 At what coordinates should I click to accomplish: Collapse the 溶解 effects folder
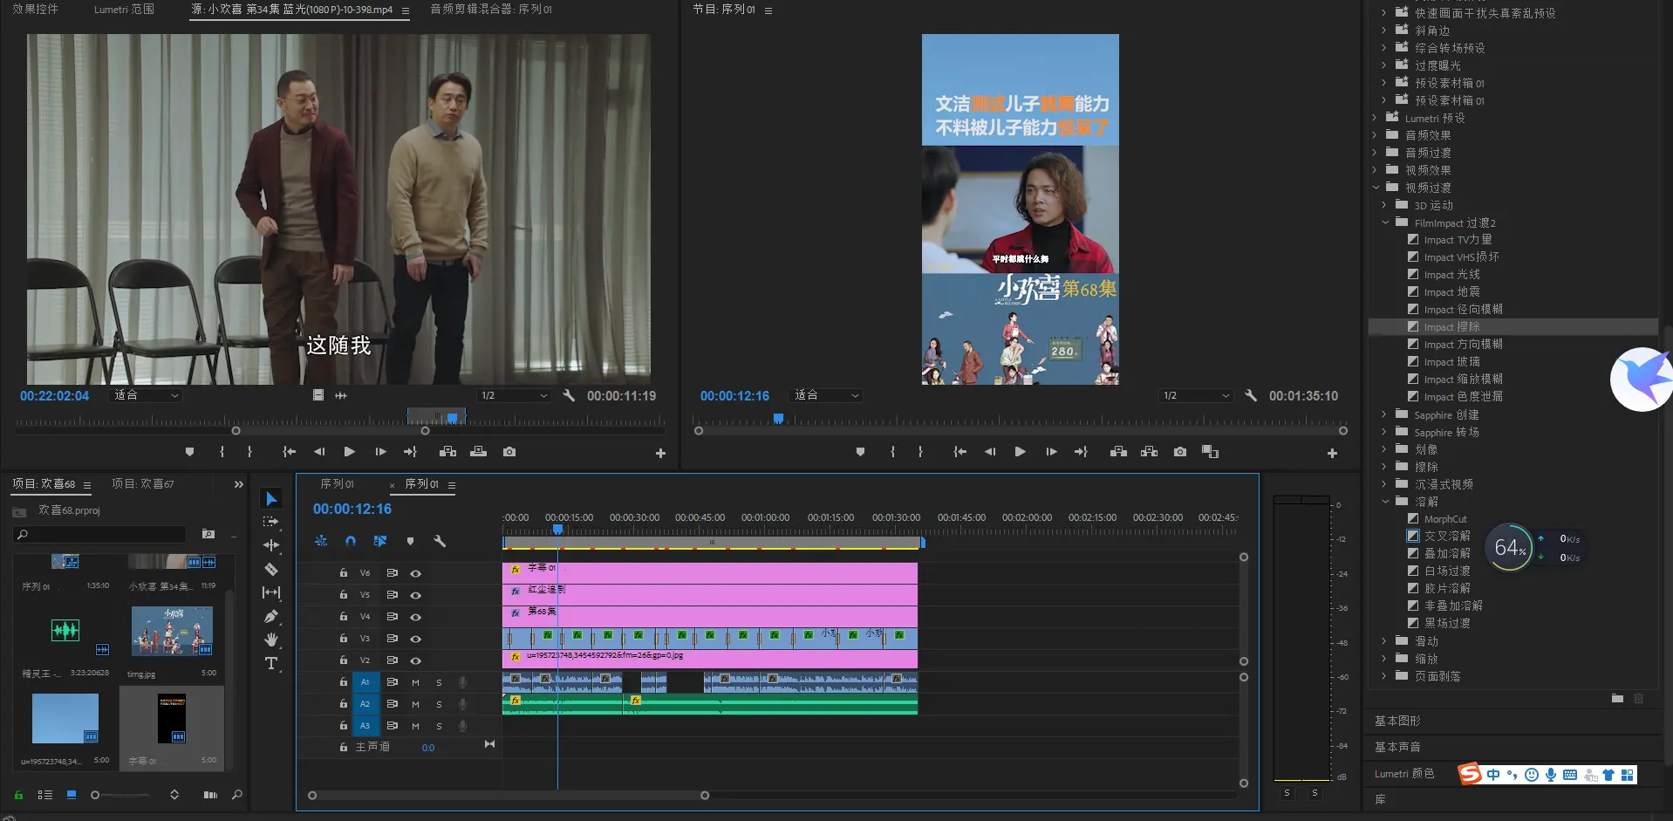click(x=1385, y=502)
